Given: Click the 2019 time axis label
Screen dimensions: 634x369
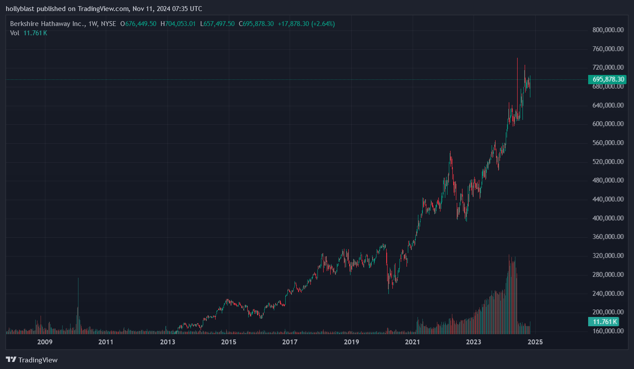Looking at the screenshot, I should point(351,342).
